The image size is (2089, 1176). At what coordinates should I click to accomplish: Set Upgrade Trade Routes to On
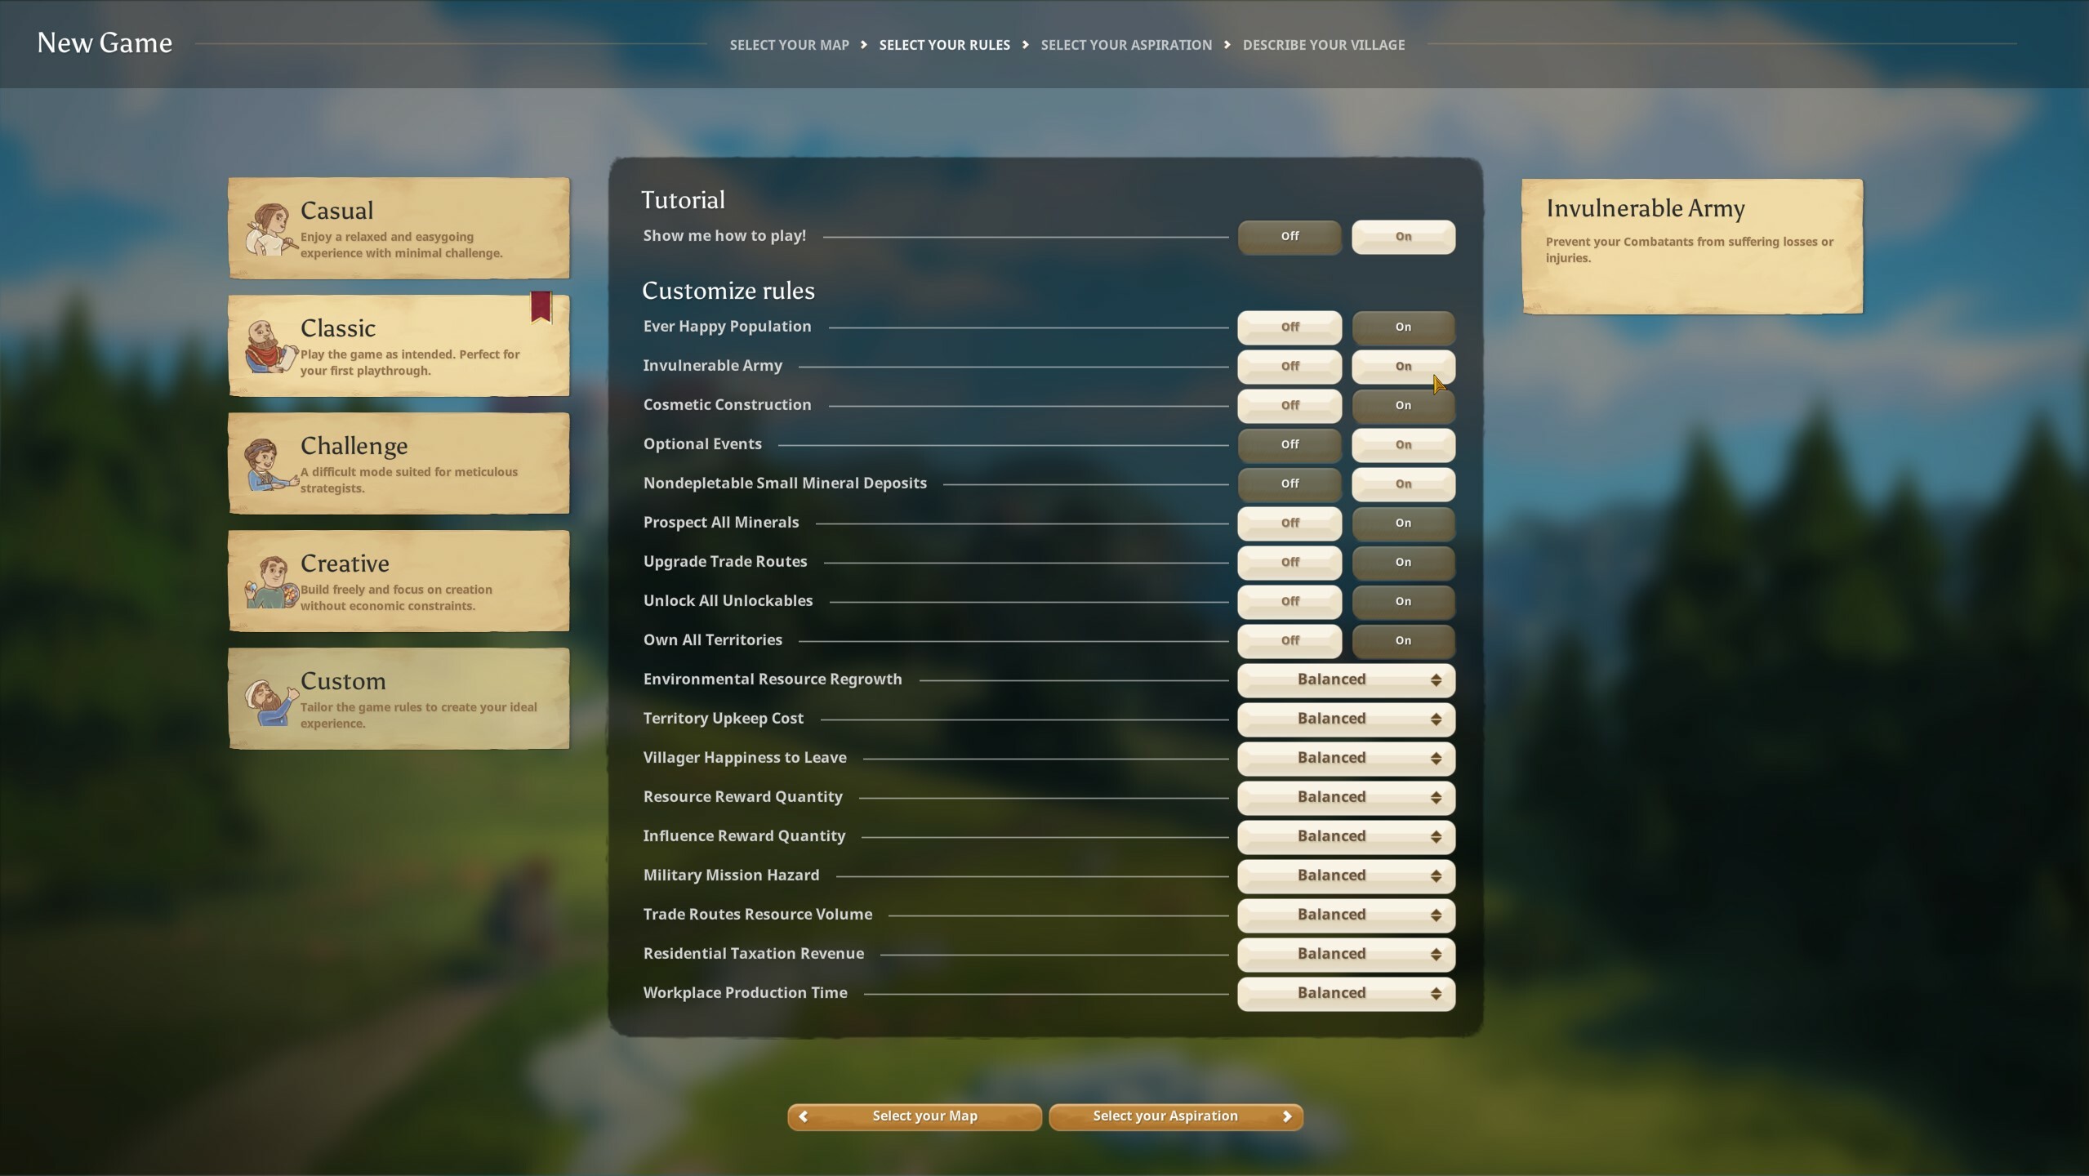click(x=1403, y=563)
